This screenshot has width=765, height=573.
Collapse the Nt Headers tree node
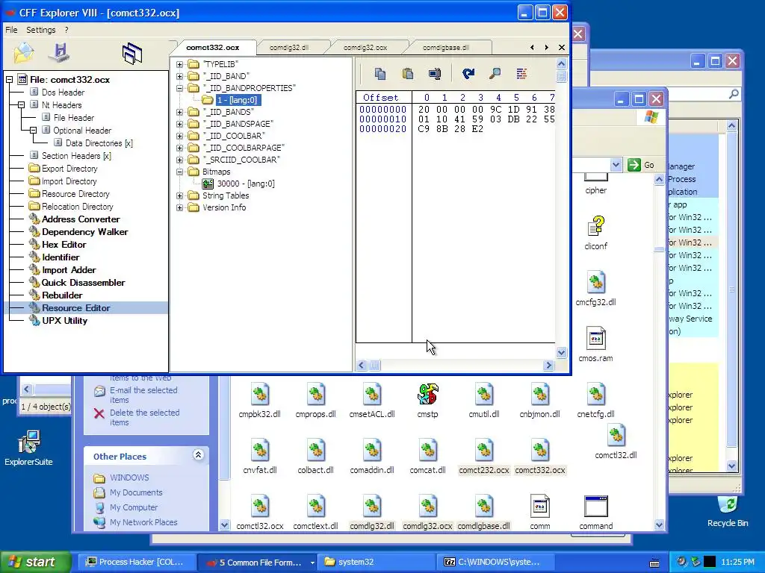coord(21,104)
